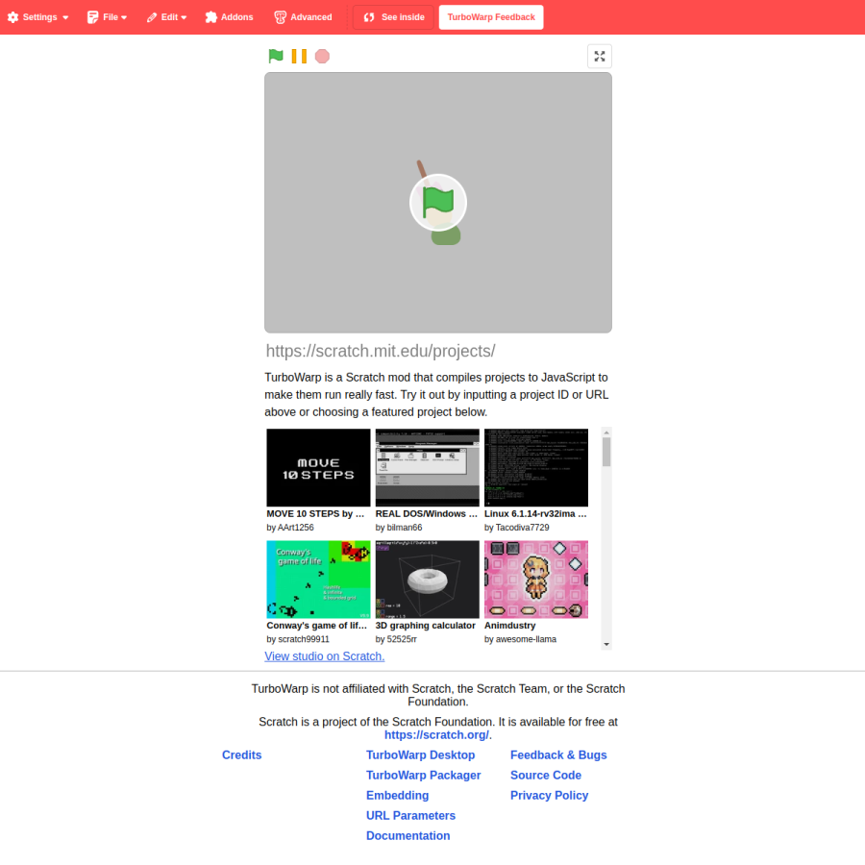This screenshot has height=865, width=865.
Task: Open the Addons menu item
Action: coord(229,17)
